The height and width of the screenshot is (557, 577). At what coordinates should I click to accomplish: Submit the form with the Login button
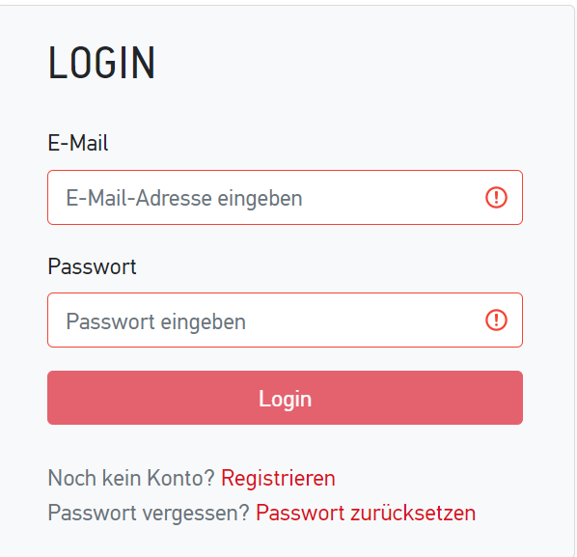[x=285, y=398]
